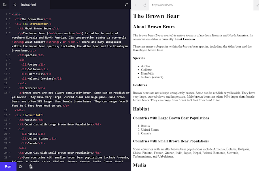This screenshot has height=171, width=259.
Task: Click 'Nelsoni (extinct)' bullet in the preview
Action: tap(152, 77)
